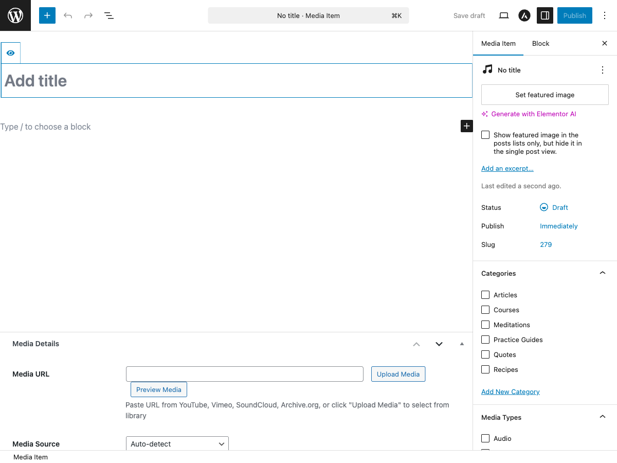Screen dimensions: 617x463
Task: Switch to the Block tab
Action: point(540,44)
